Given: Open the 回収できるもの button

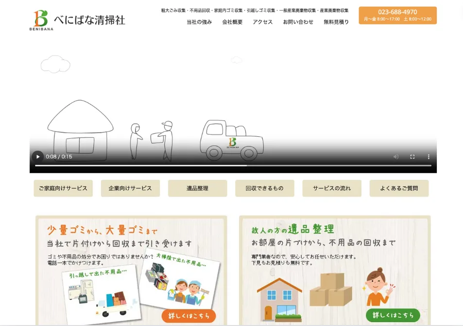Looking at the screenshot, I should click(x=265, y=188).
